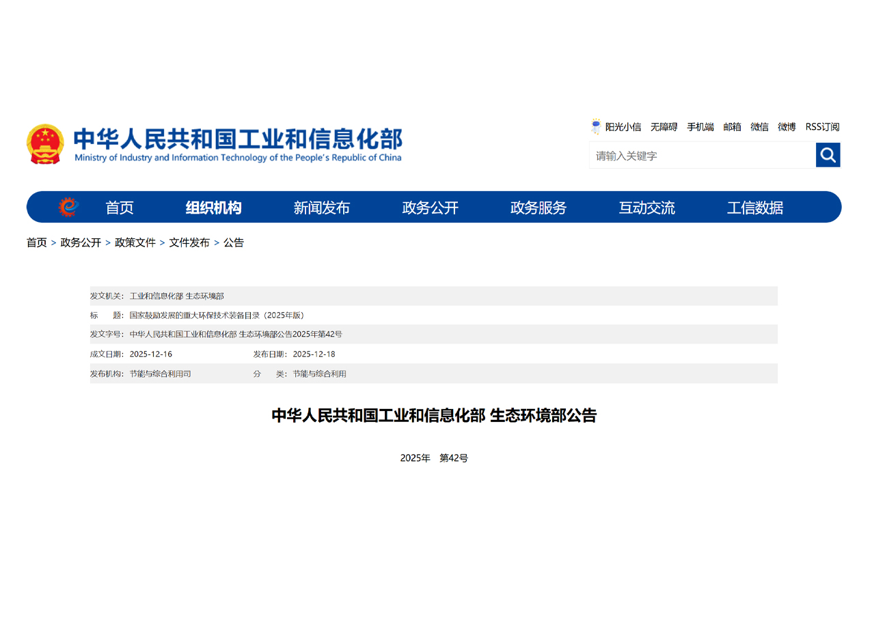Subscribe via the RSS订阅 link
This screenshot has width=872, height=635.
pyautogui.click(x=822, y=127)
